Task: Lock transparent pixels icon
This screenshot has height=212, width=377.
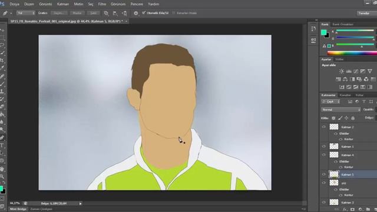Action: [x=333, y=118]
